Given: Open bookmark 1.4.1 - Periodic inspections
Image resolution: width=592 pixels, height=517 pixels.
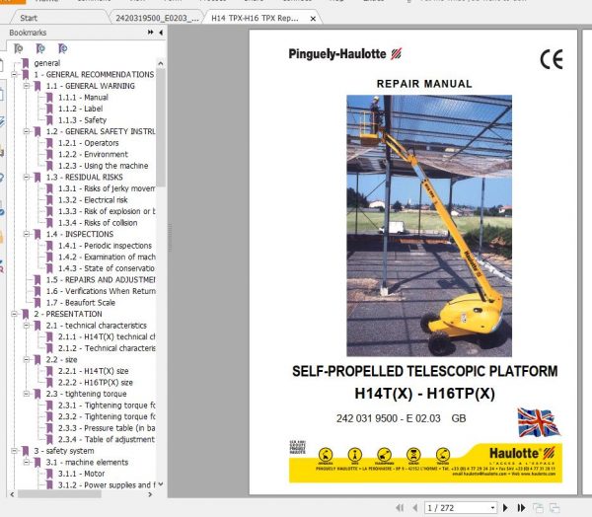Looking at the screenshot, I should pyautogui.click(x=105, y=246).
